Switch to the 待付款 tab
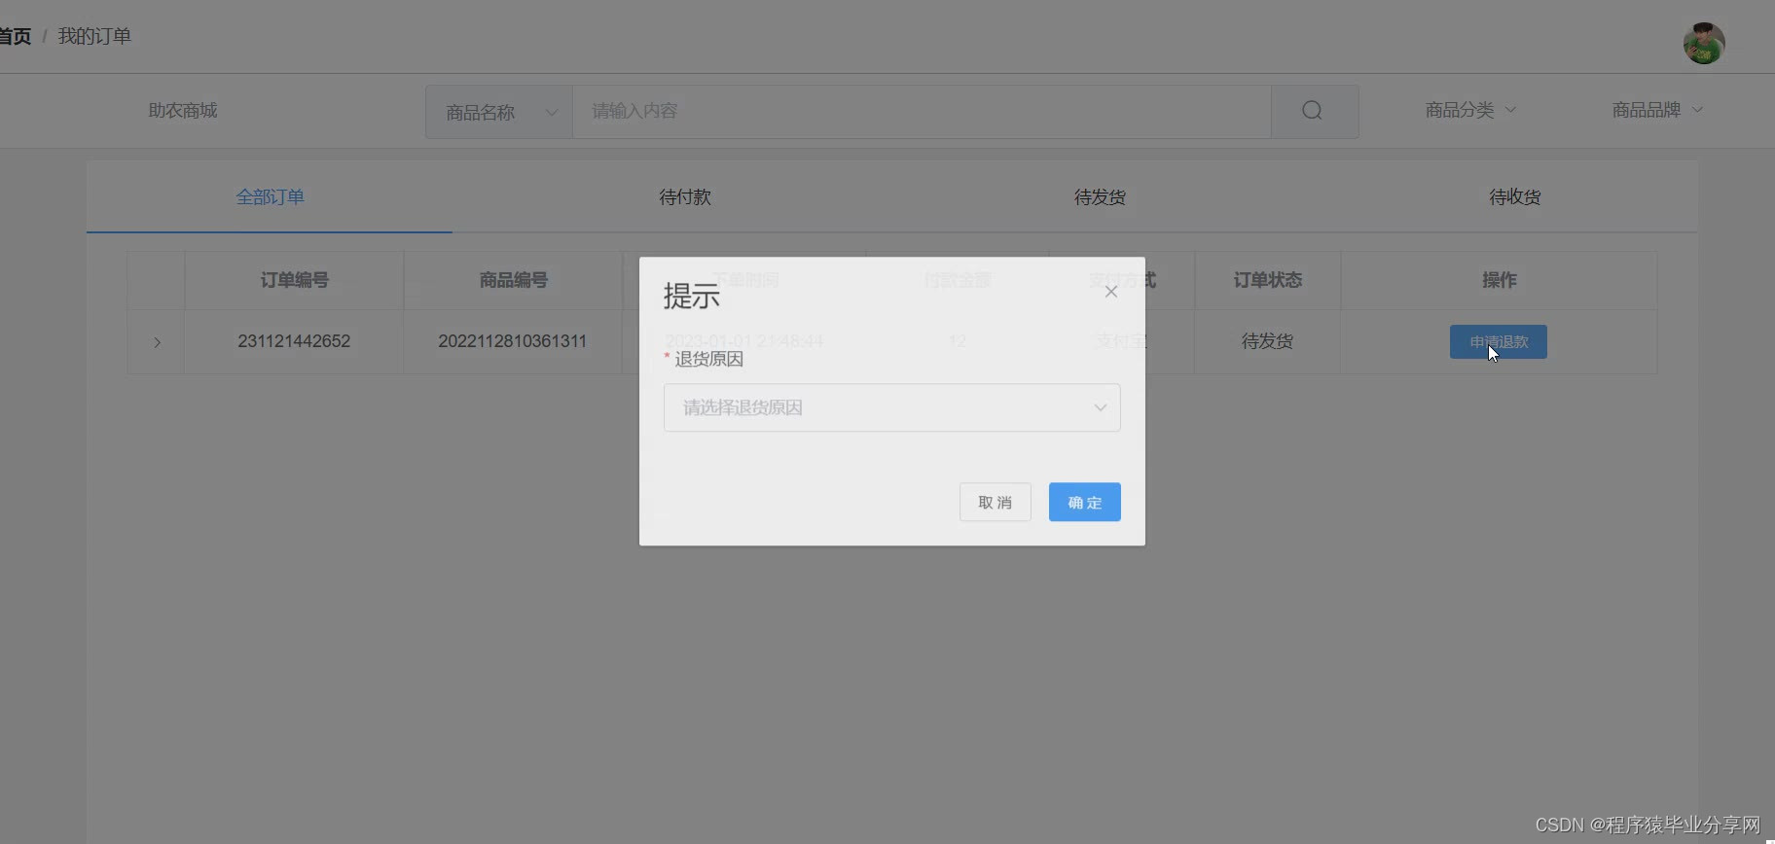This screenshot has width=1775, height=844. pos(685,197)
